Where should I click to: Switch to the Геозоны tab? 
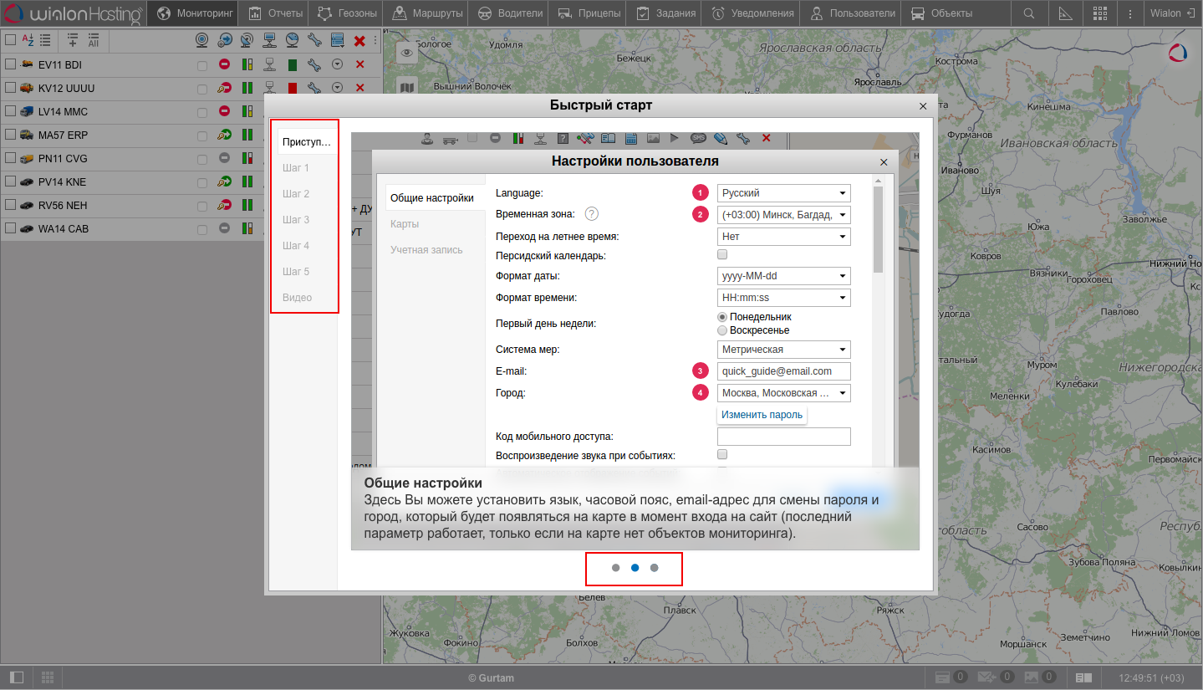pyautogui.click(x=348, y=13)
